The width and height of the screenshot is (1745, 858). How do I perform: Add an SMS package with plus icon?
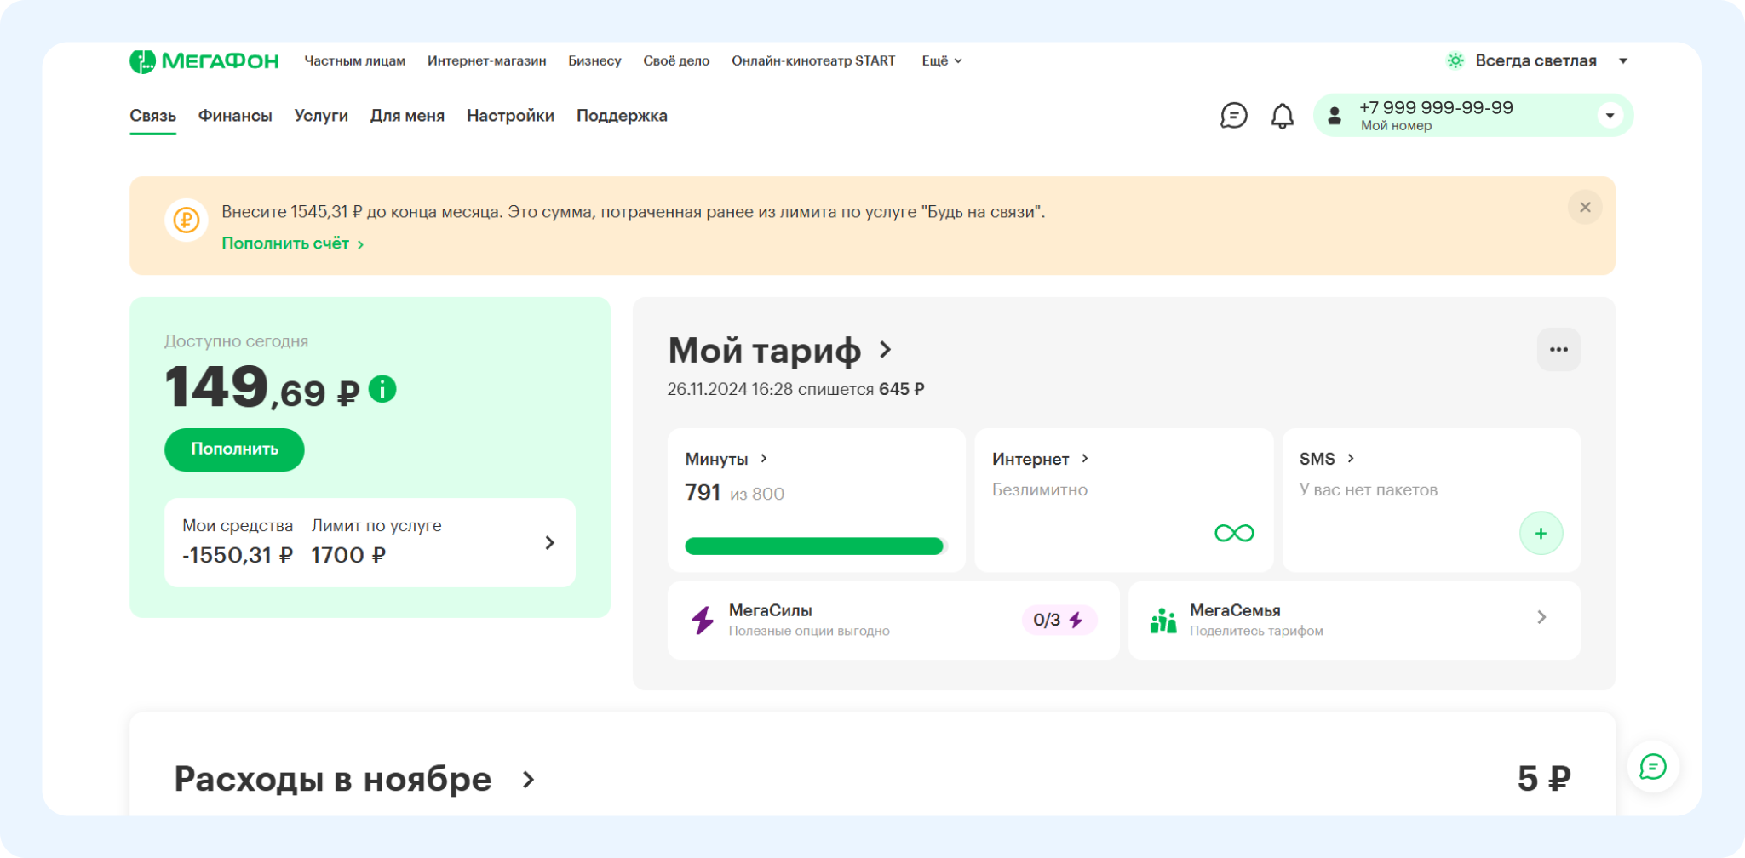[x=1541, y=534]
